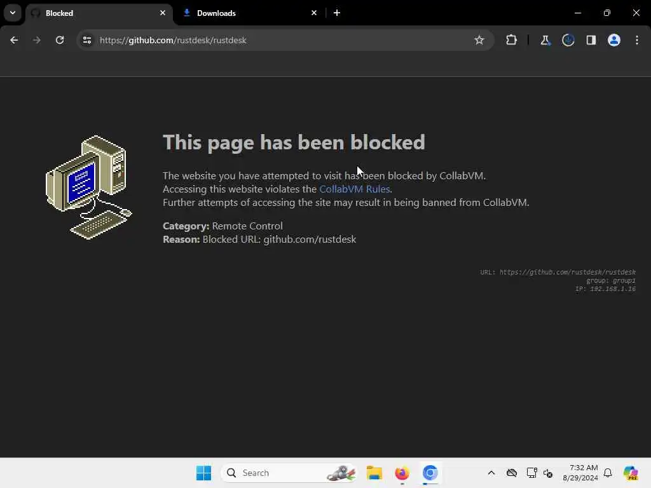The width and height of the screenshot is (651, 488).
Task: Open the notifications bell icon
Action: 608,473
